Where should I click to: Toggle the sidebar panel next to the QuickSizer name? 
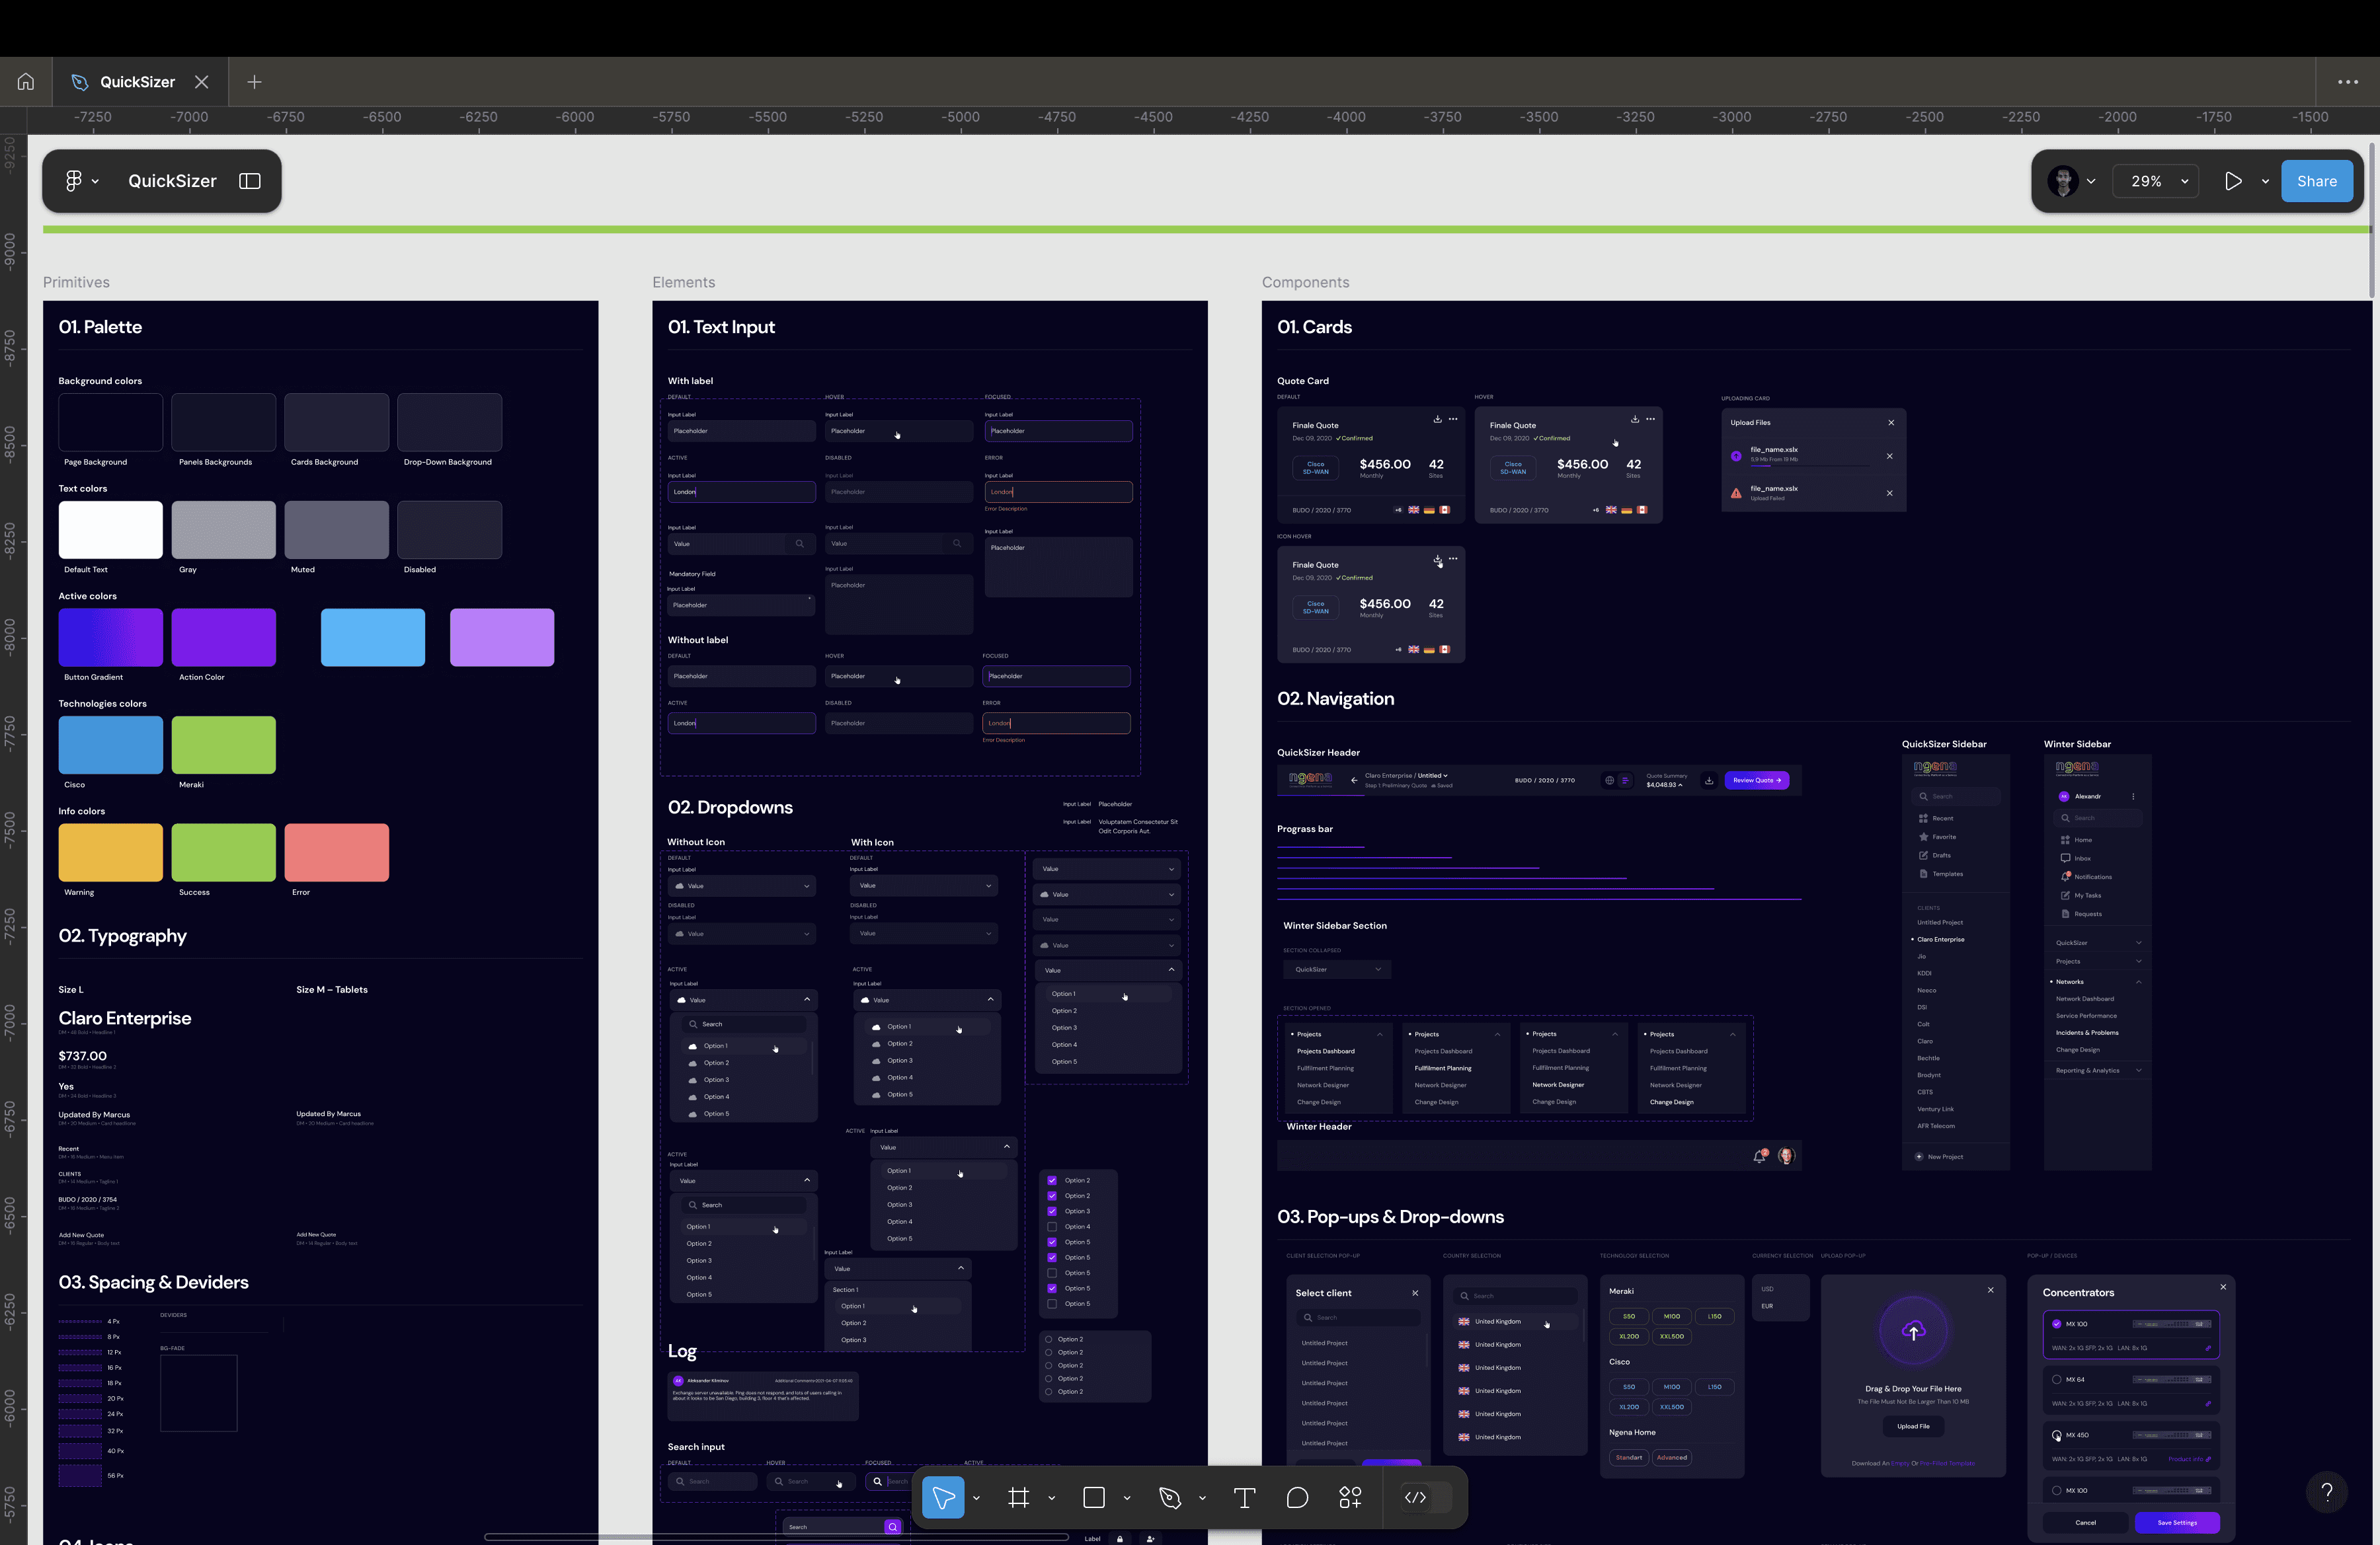coord(250,181)
